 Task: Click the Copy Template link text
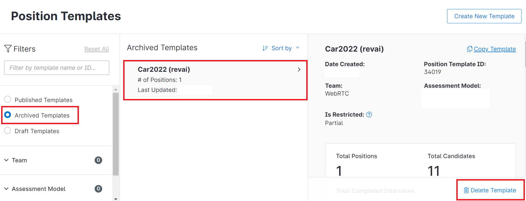pyautogui.click(x=495, y=49)
